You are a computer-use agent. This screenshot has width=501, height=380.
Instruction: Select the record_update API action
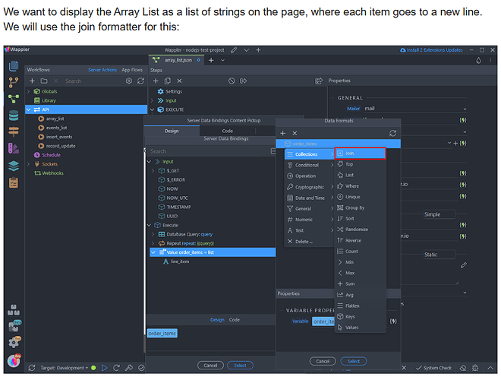tap(61, 146)
